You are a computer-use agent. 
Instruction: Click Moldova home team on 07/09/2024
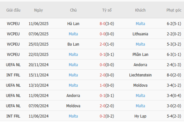click(73, 106)
